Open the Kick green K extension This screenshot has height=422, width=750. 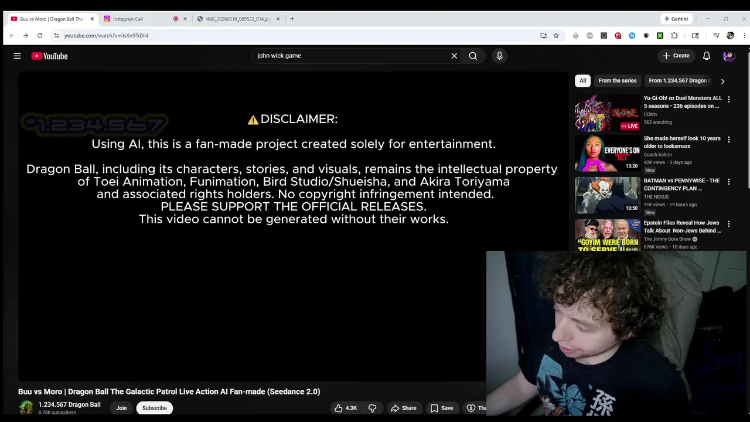660,36
